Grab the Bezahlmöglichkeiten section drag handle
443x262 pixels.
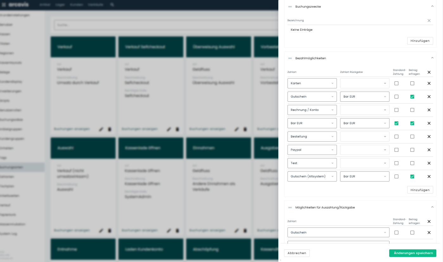point(290,58)
